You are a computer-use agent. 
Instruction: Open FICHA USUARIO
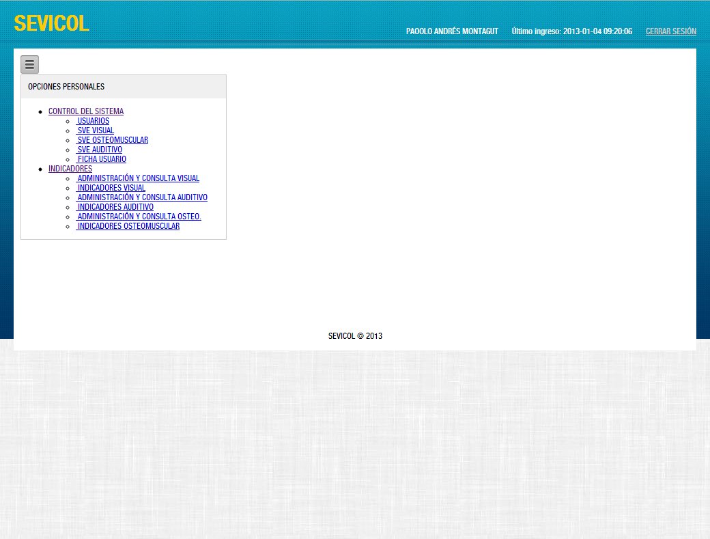(101, 159)
